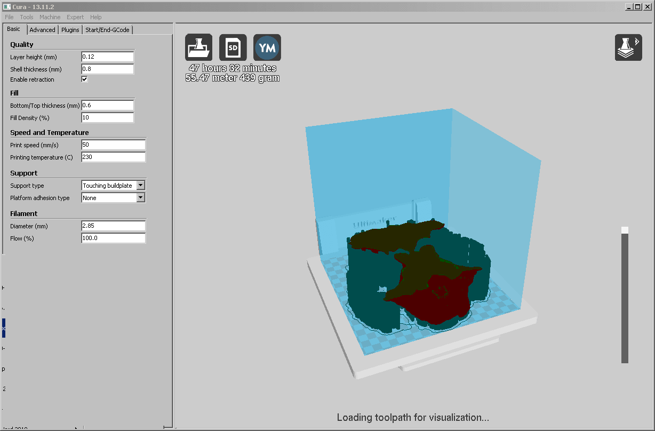Open the File menu
Screen dimensions: 655x431
click(9, 17)
